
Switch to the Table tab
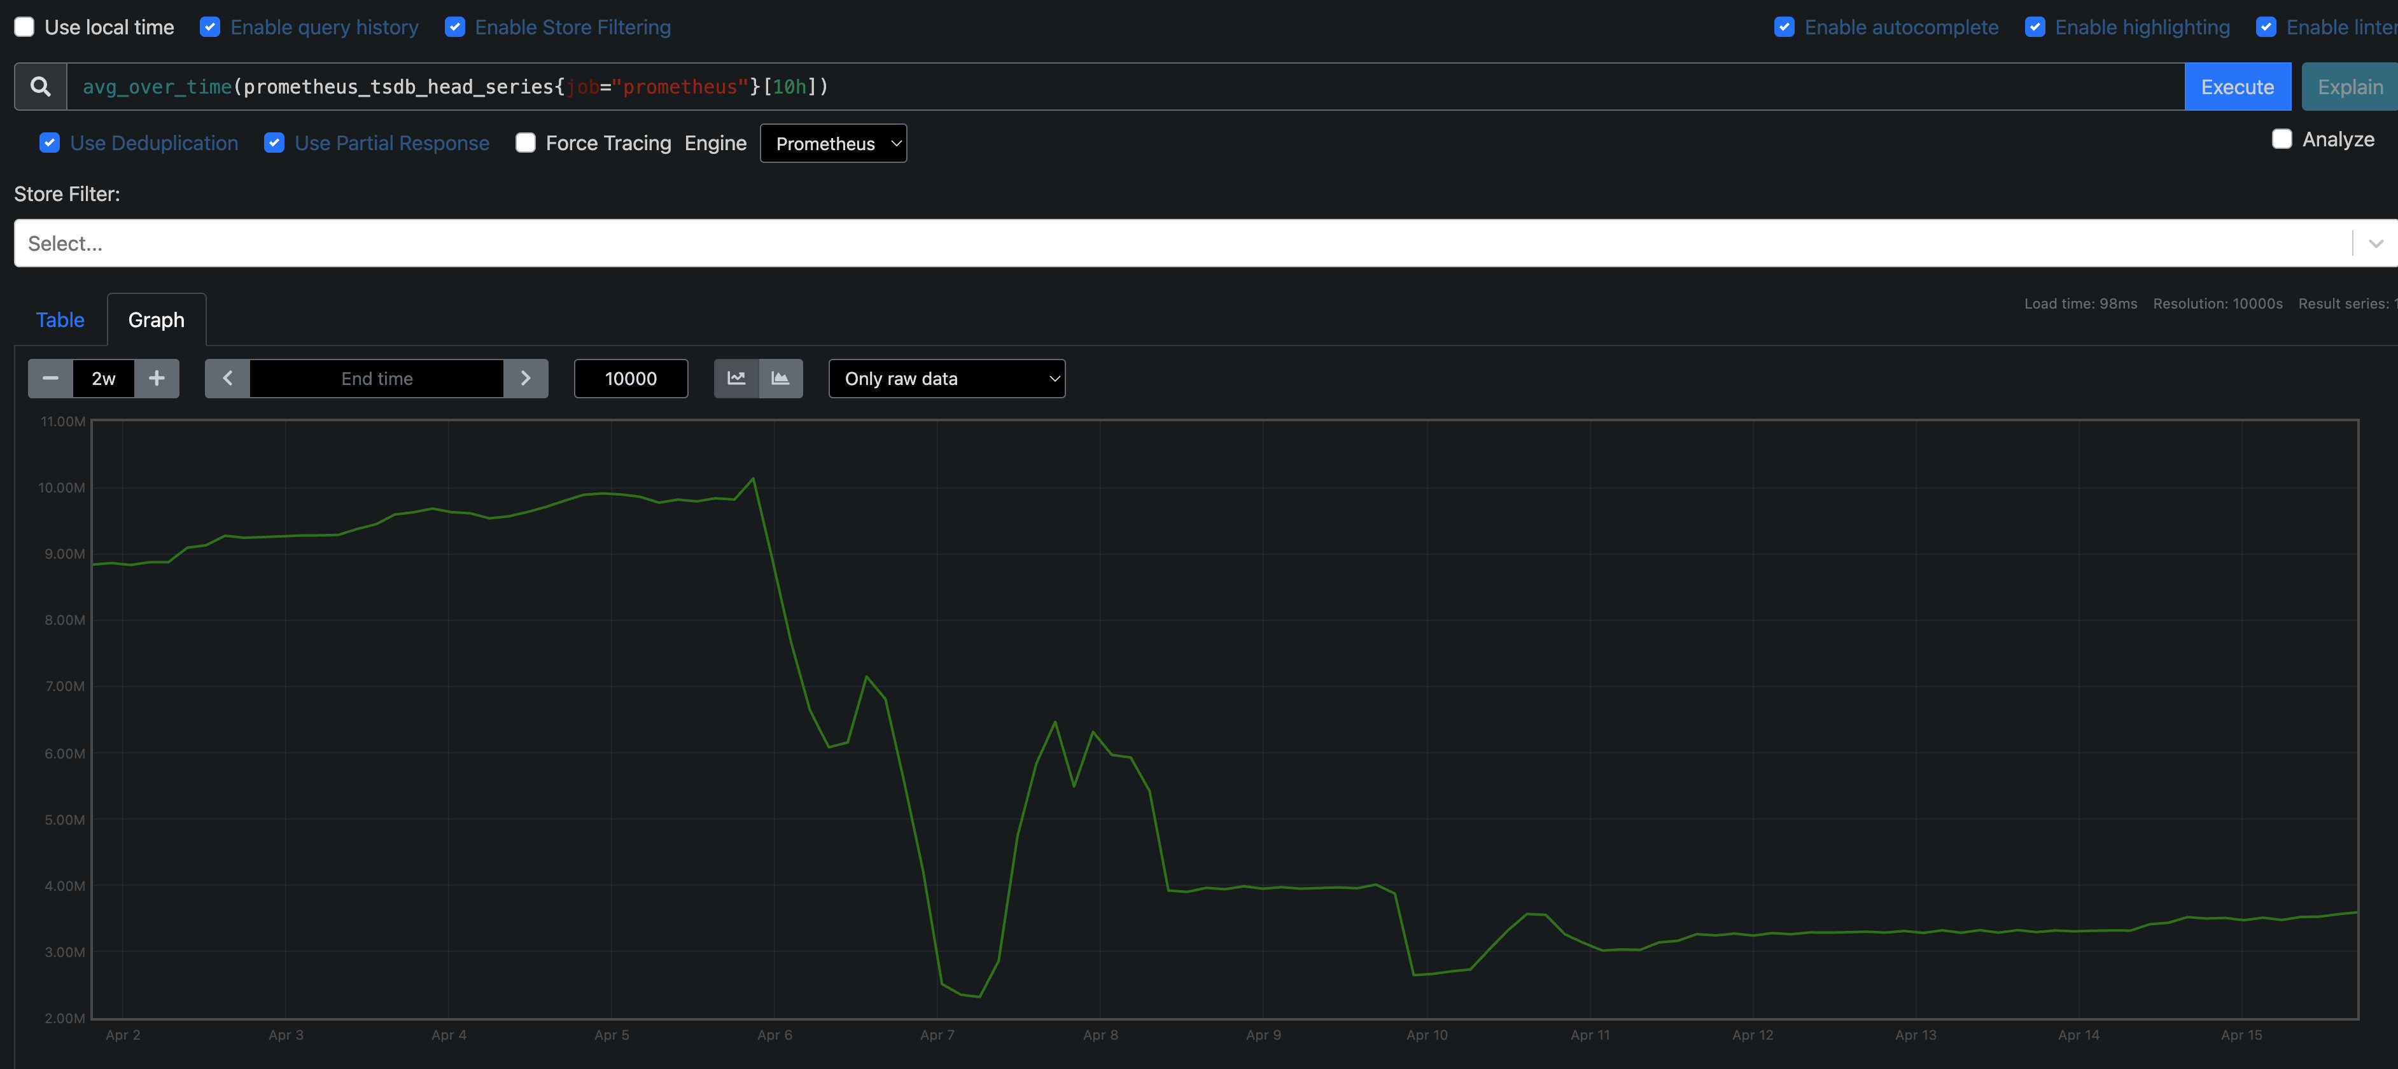click(x=60, y=320)
